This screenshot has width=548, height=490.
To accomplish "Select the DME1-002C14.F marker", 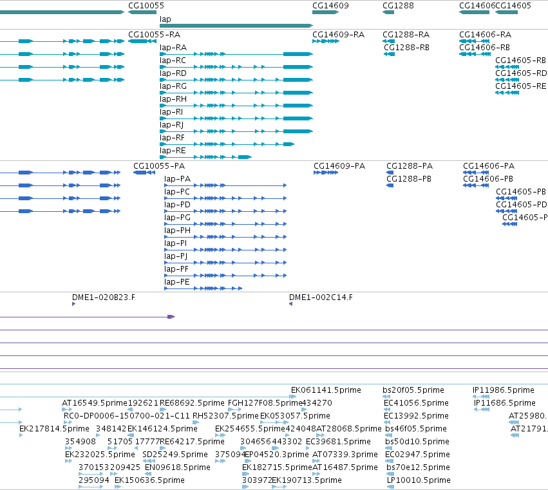I will point(291,304).
